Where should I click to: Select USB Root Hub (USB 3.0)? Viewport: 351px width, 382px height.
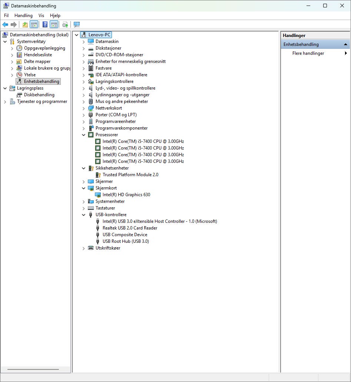coord(126,241)
